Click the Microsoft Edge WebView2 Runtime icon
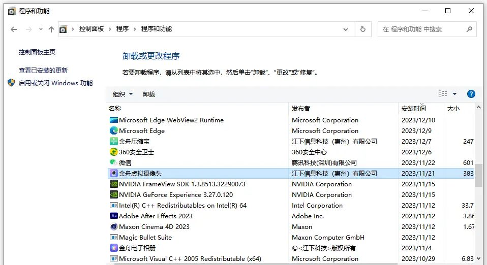 tap(114, 120)
